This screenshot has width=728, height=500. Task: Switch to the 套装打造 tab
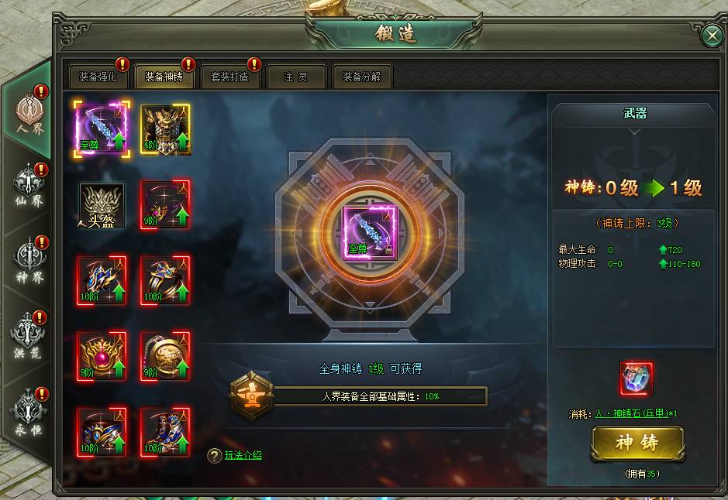[x=229, y=77]
